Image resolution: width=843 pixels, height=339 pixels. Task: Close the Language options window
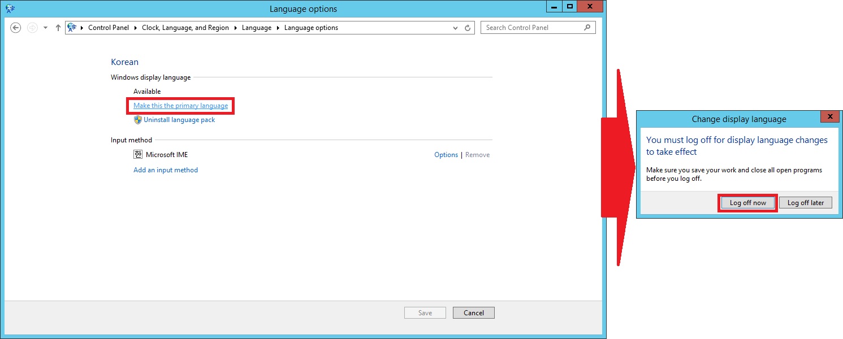(590, 6)
